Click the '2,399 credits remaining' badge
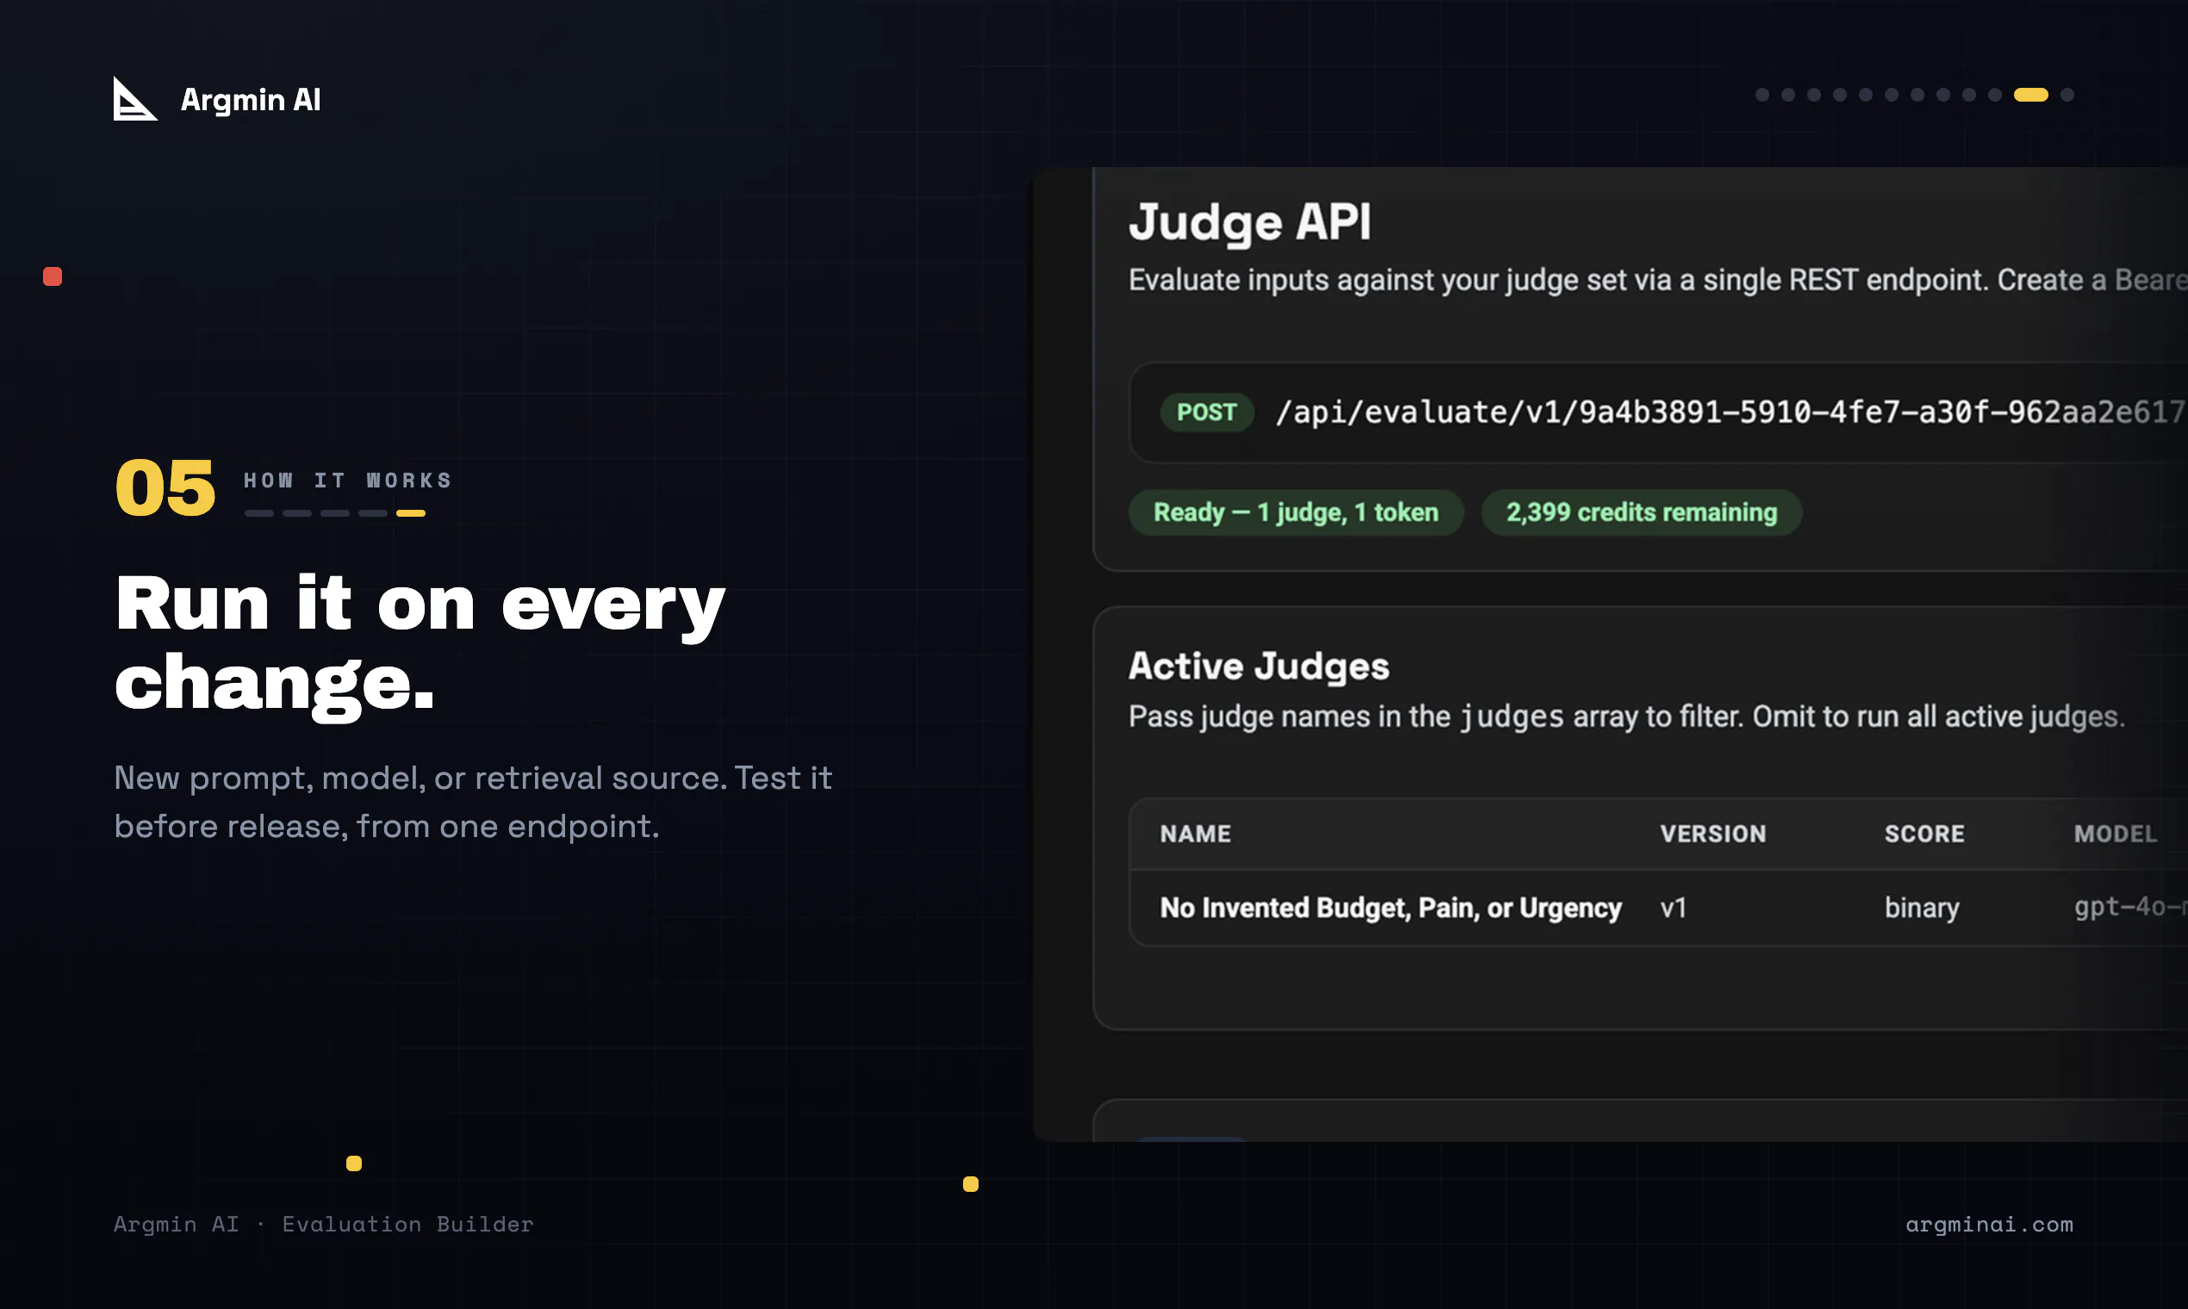The width and height of the screenshot is (2188, 1309). pos(1641,512)
